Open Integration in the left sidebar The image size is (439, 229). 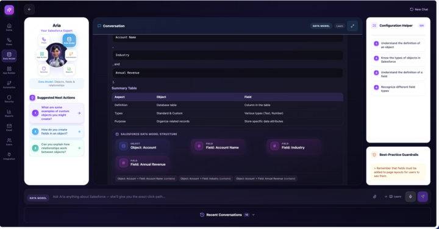(x=9, y=156)
